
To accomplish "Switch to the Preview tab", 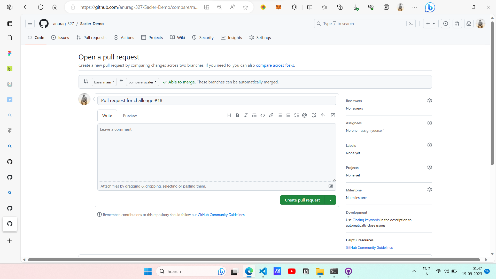I will click(x=130, y=115).
